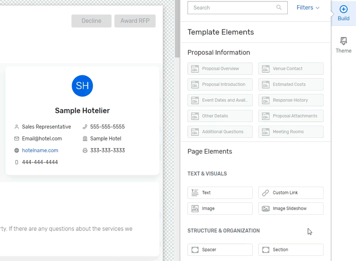Expand the Filters dropdown
The height and width of the screenshot is (261, 356).
pos(308,8)
